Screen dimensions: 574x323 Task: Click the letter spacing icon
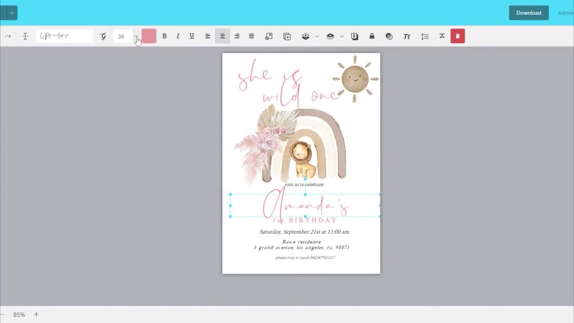point(442,36)
